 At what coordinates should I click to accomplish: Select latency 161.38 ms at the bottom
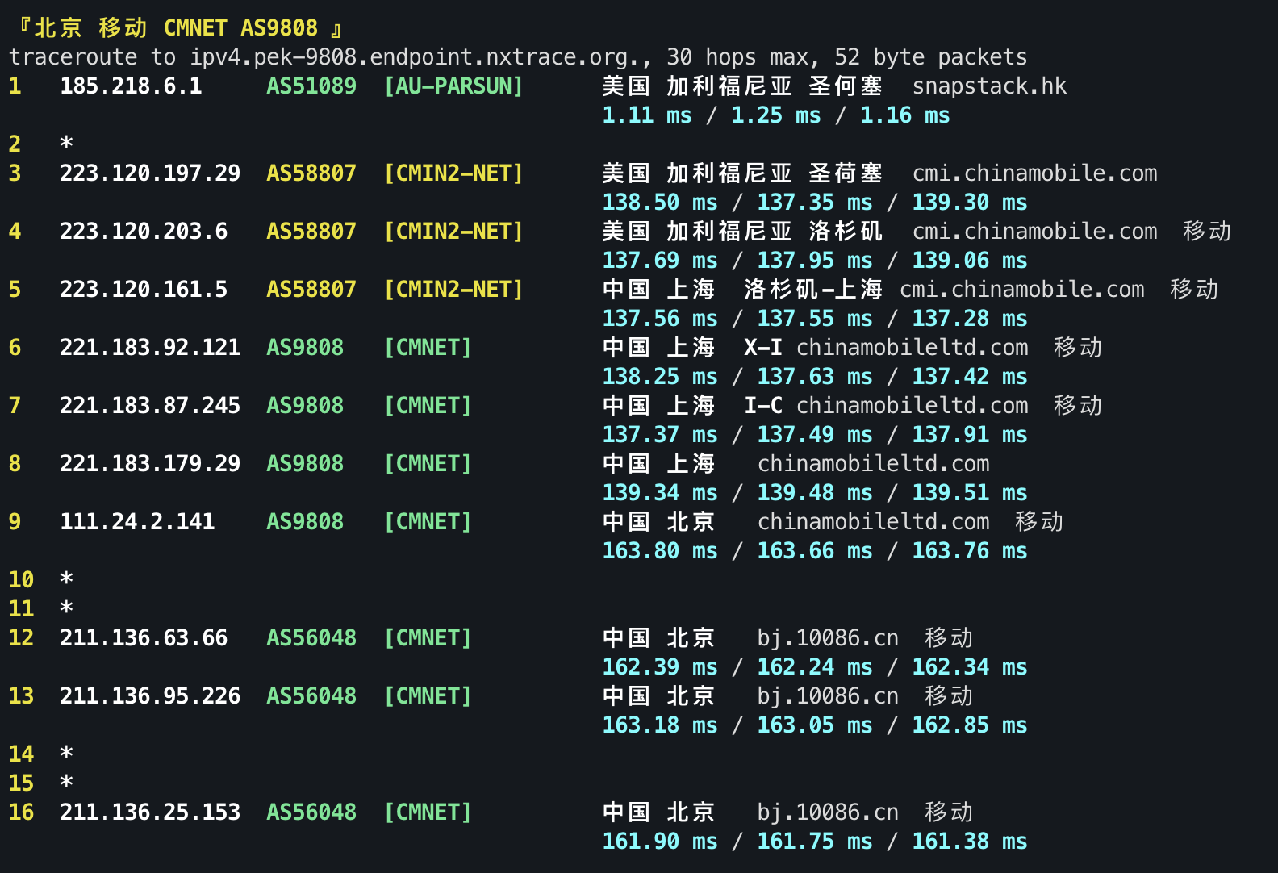tap(970, 842)
